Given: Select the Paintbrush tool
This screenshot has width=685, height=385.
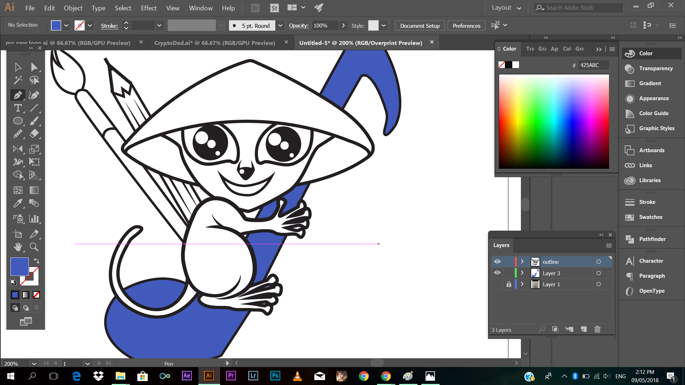Looking at the screenshot, I should pyautogui.click(x=34, y=121).
